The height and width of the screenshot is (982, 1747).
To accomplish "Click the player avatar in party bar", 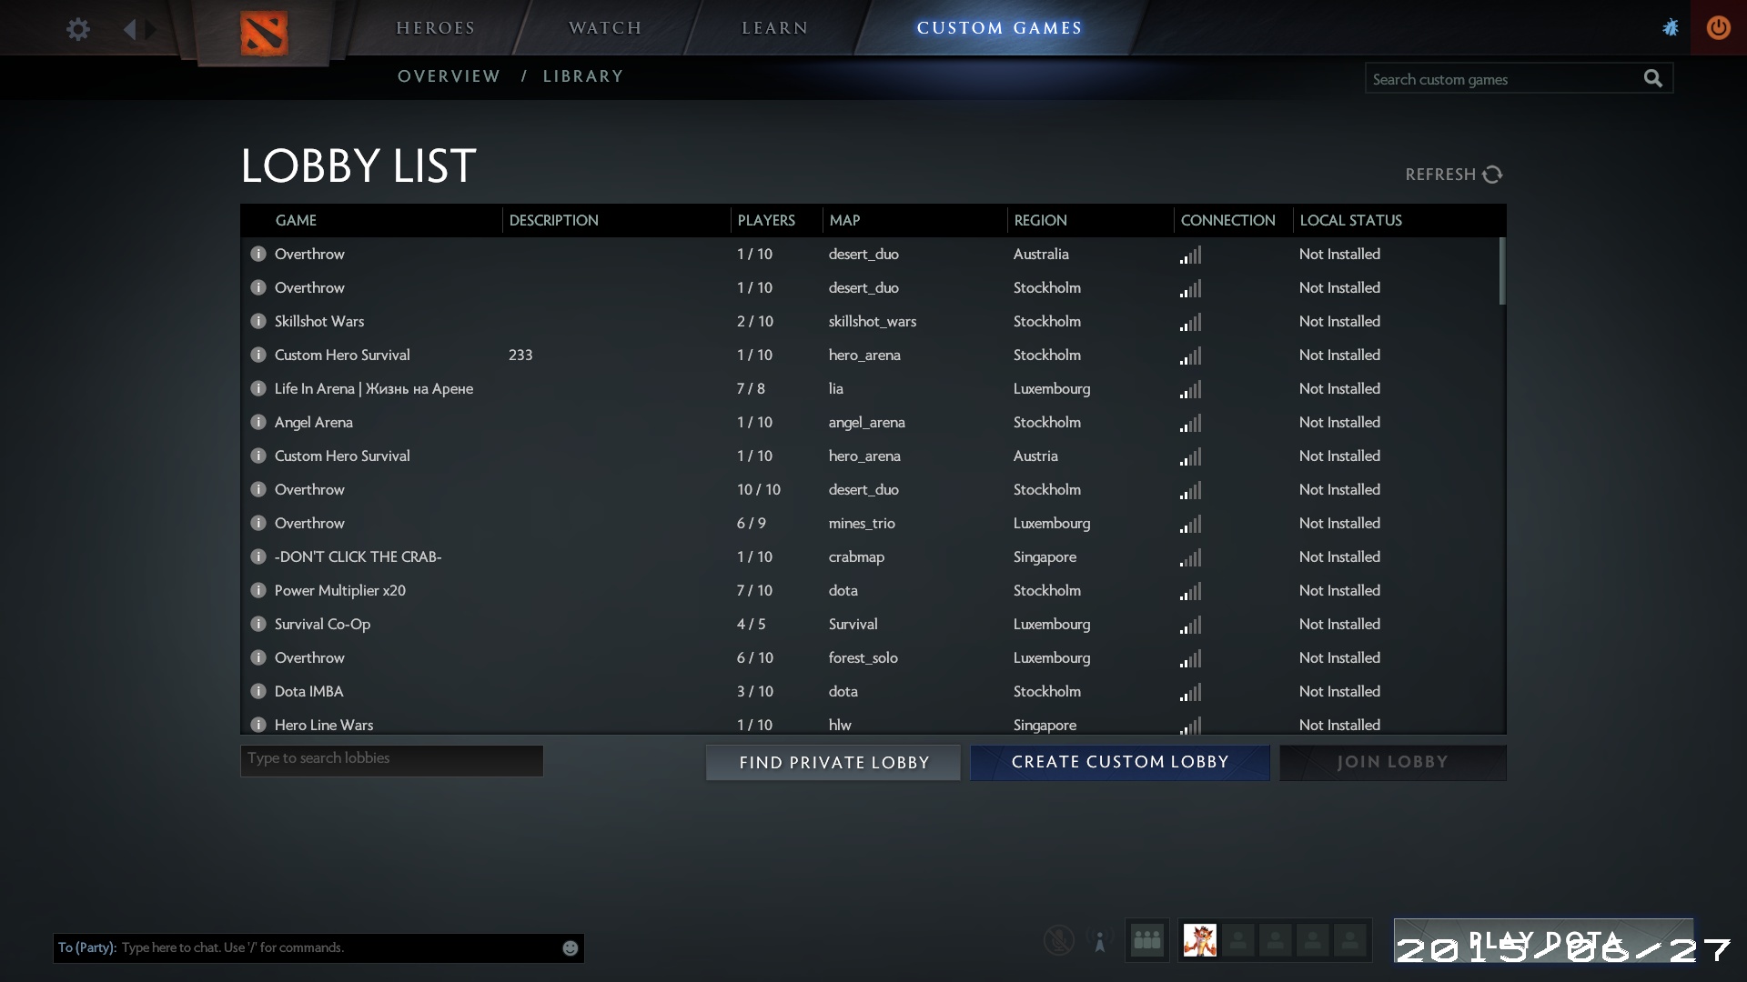I will pos(1199,940).
